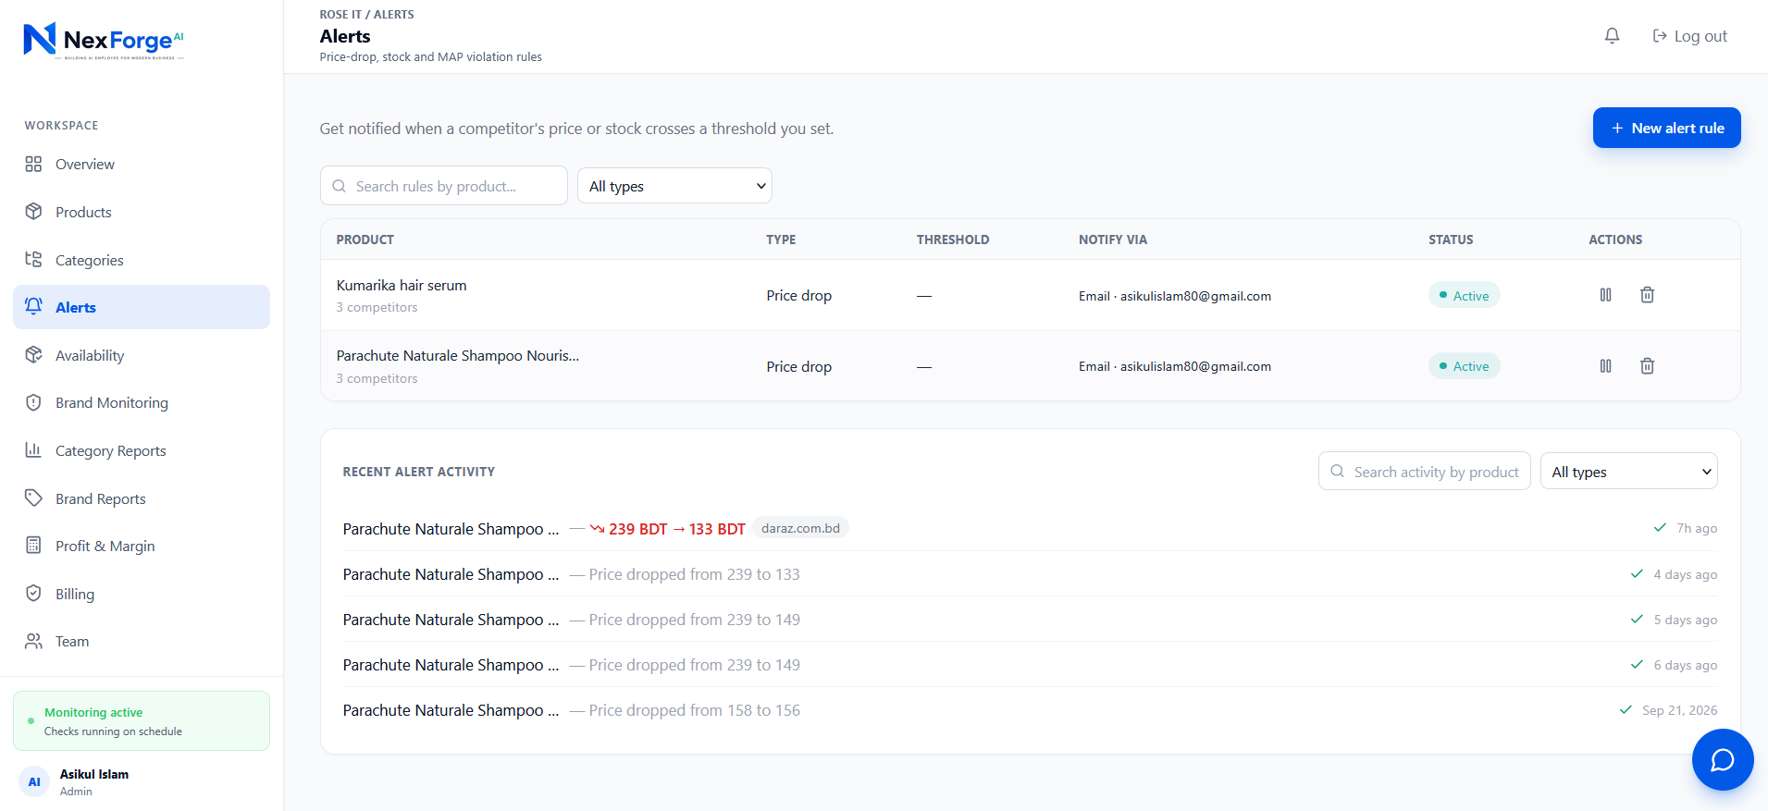Select the activity entry from 4 days ago

1030,574
